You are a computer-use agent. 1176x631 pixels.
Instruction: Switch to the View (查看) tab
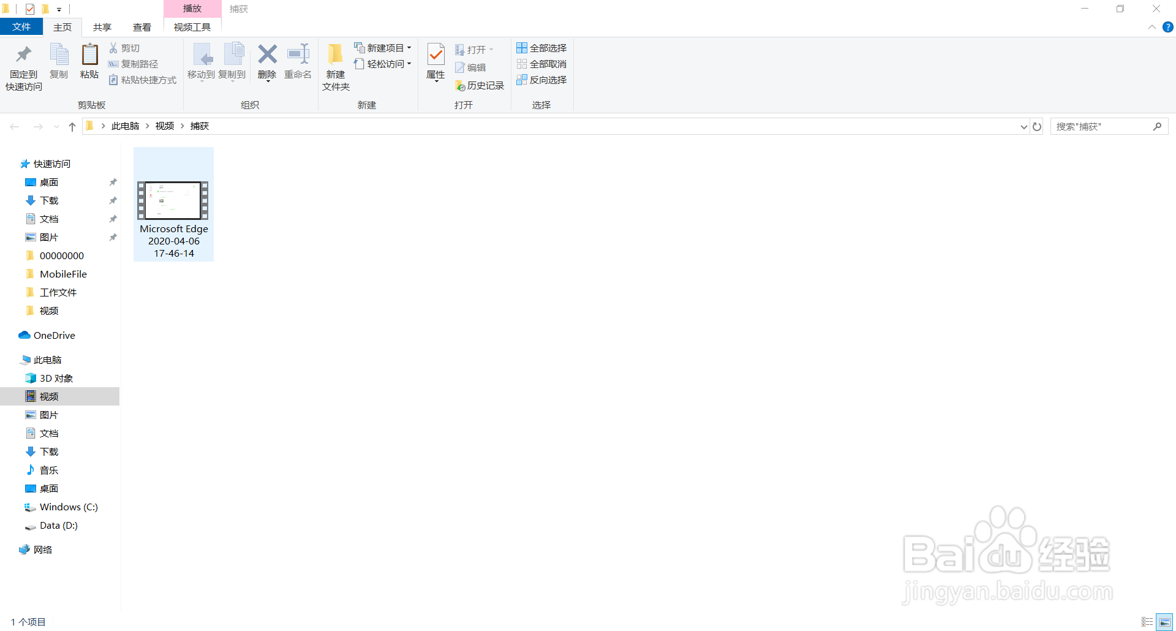pyautogui.click(x=142, y=27)
